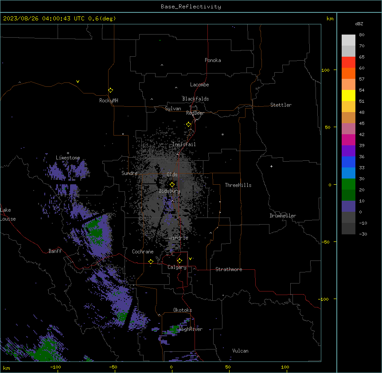Select the Cochrane label
Viewport: 382px width, 373px height.
143,252
